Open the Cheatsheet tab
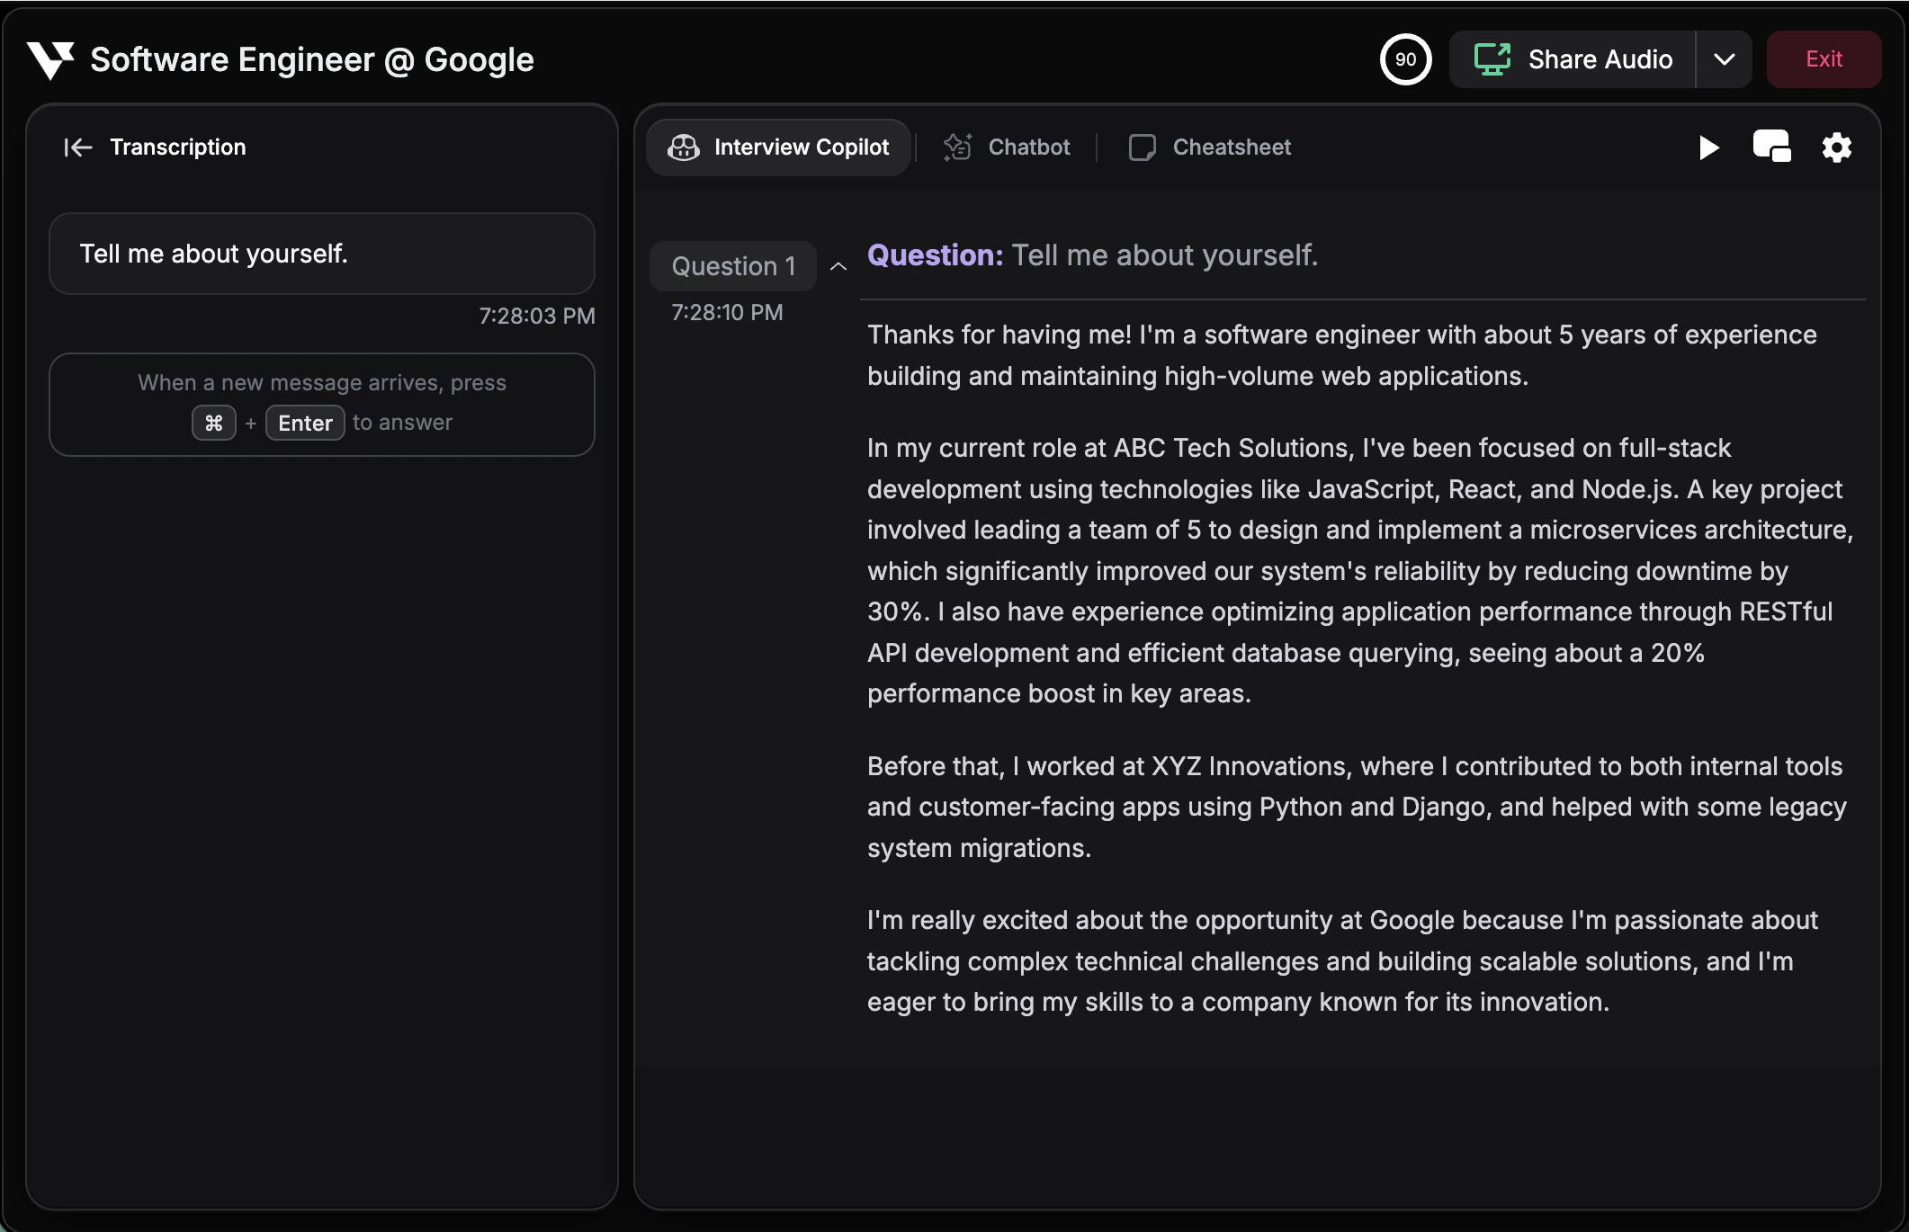 1209,147
